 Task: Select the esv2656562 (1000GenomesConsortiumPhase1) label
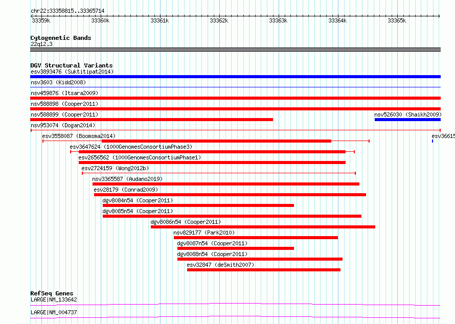[140, 157]
